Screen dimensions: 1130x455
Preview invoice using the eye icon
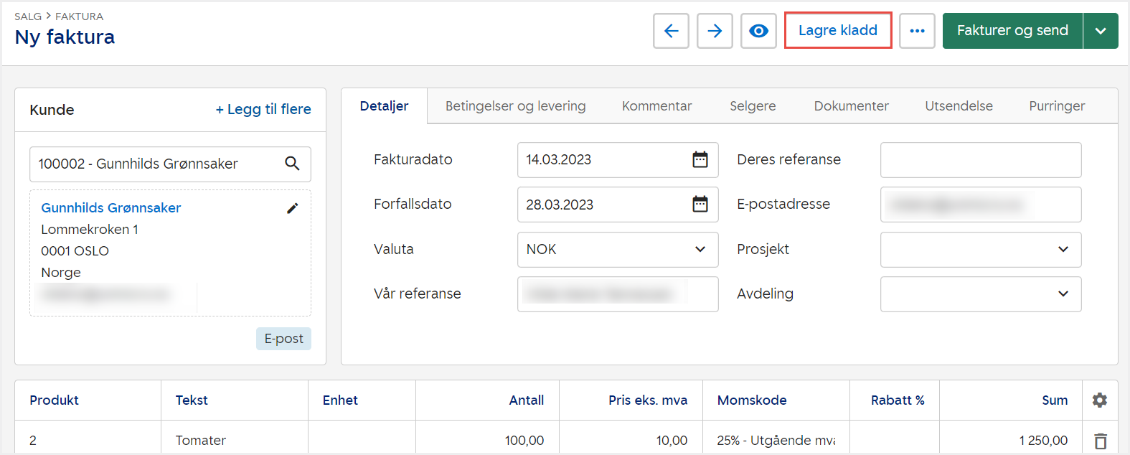tap(758, 31)
